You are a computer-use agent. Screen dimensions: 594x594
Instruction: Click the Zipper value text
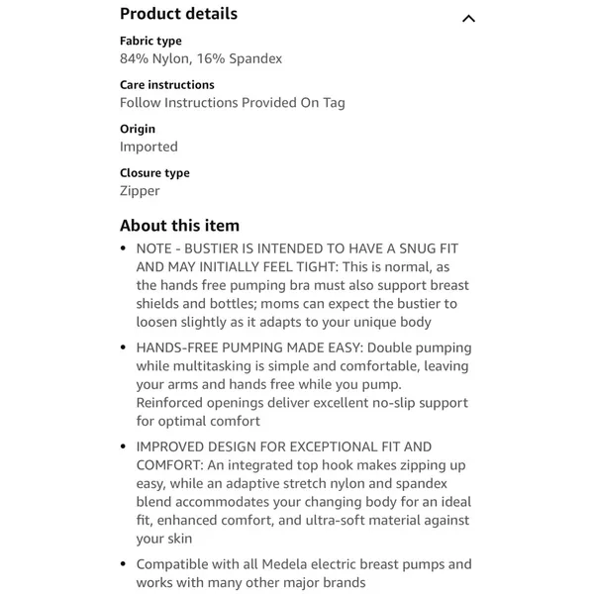[x=140, y=191]
